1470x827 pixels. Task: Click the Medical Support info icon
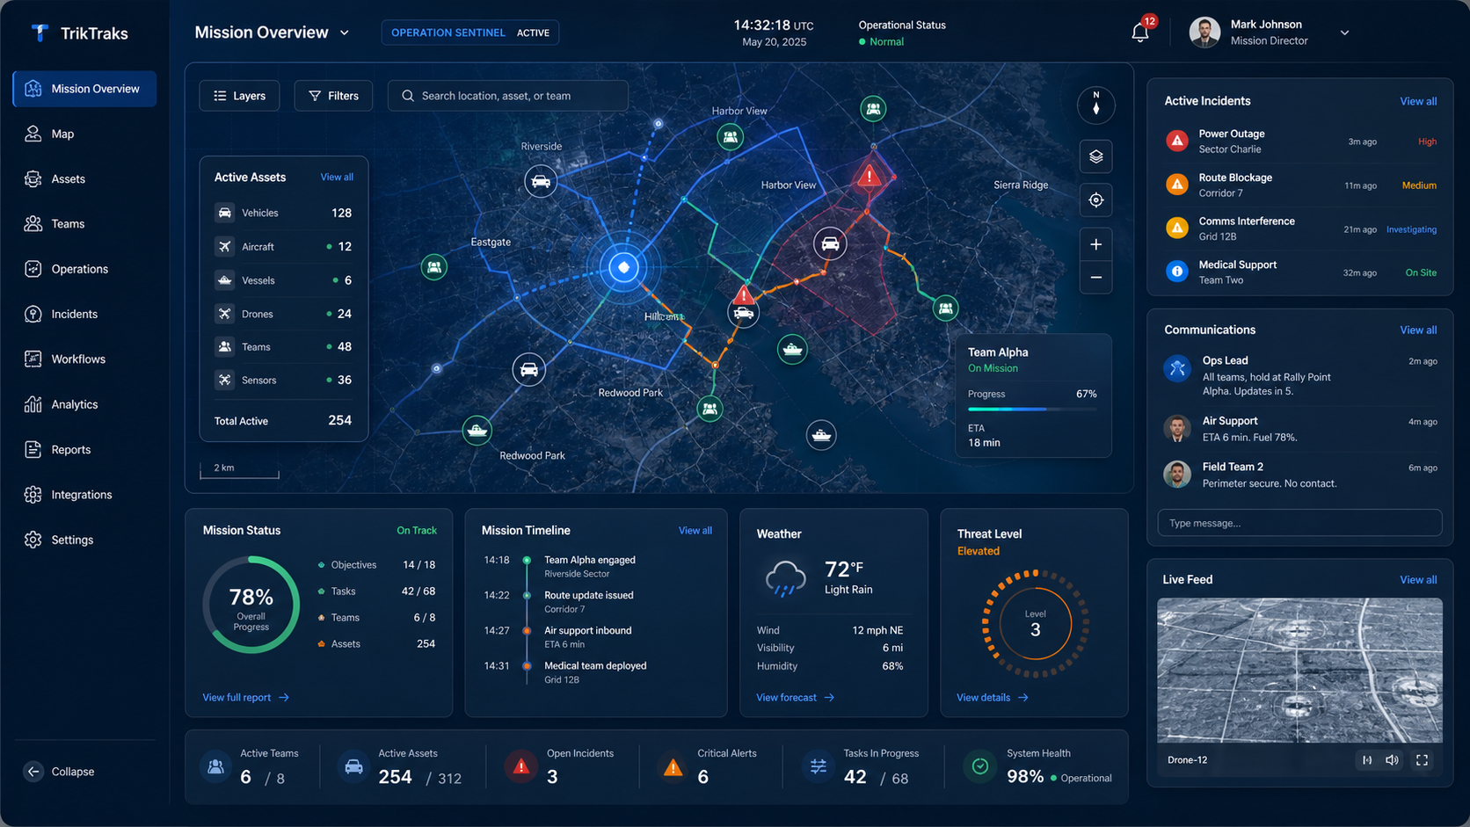point(1177,272)
